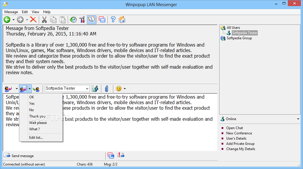Click the red and blue windows toolbar icon

click(102, 19)
